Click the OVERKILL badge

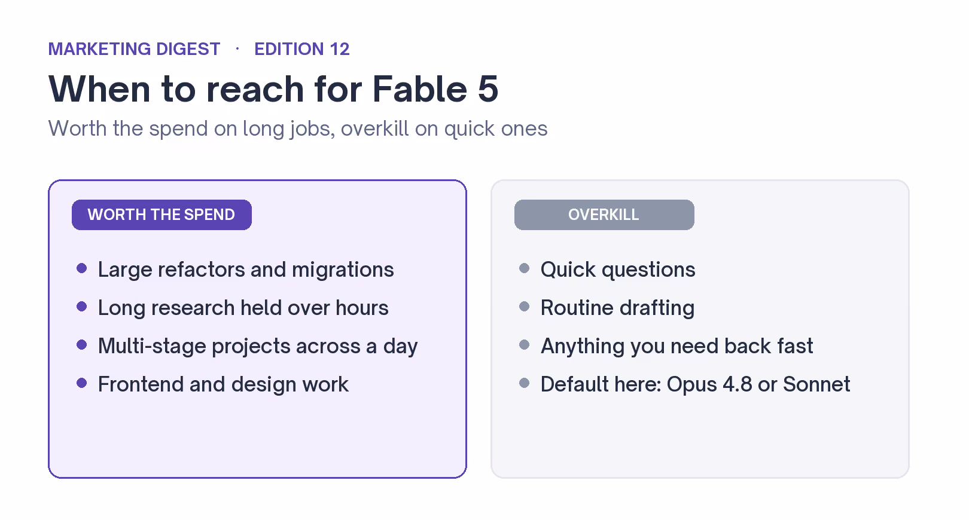[604, 215]
